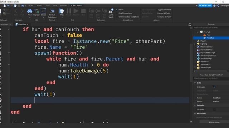Fold the spawn(function() code block
Screen dimensions: 229x128
9,53
